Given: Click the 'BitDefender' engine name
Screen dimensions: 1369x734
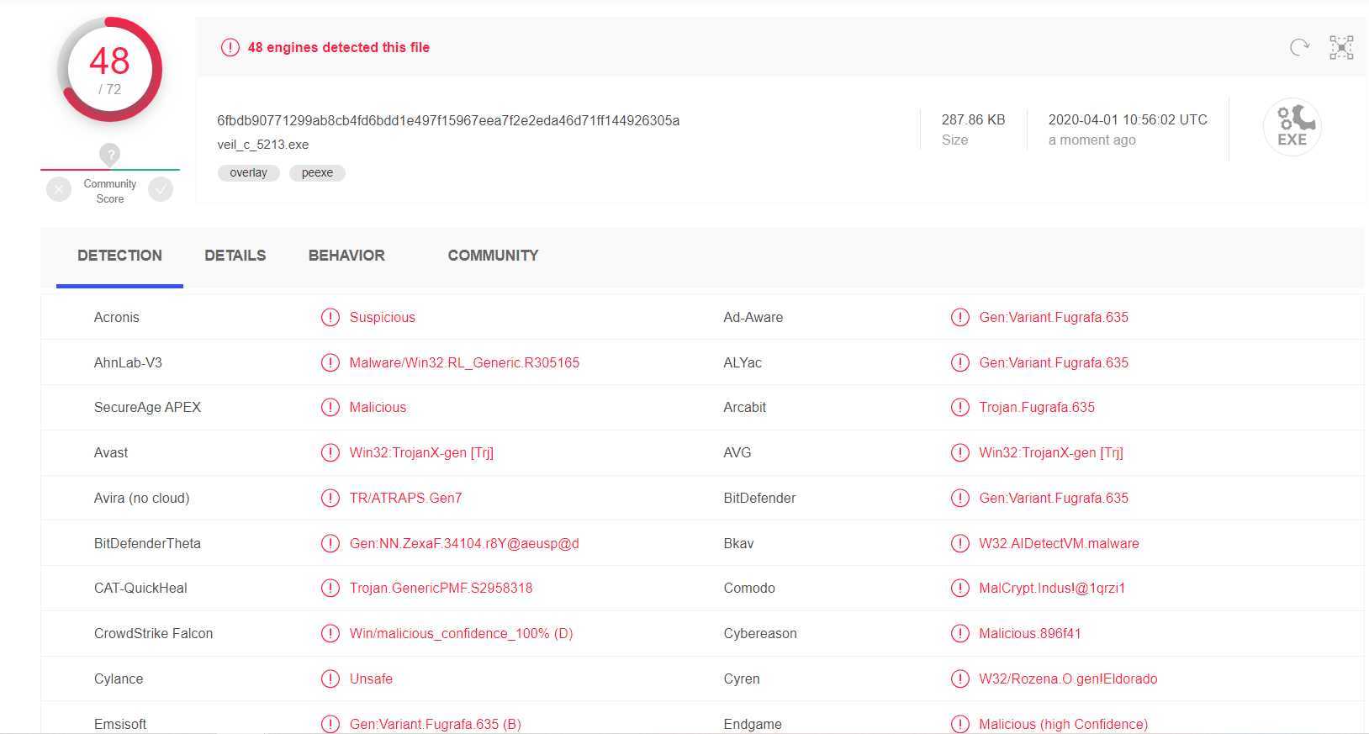Looking at the screenshot, I should tap(759, 498).
